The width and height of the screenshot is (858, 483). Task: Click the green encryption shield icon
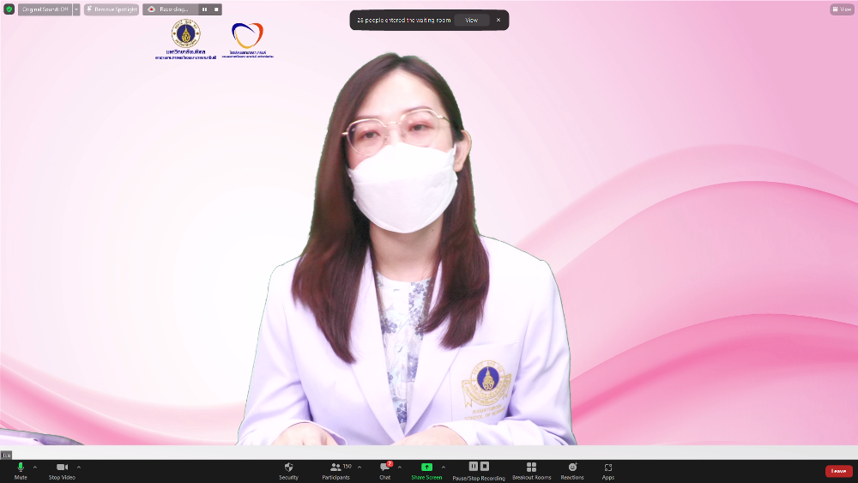pos(9,9)
